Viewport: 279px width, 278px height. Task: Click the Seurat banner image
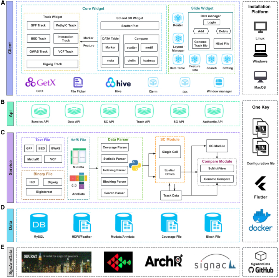tap(56, 262)
